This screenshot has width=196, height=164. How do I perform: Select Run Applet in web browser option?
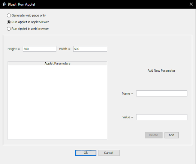click(x=28, y=29)
